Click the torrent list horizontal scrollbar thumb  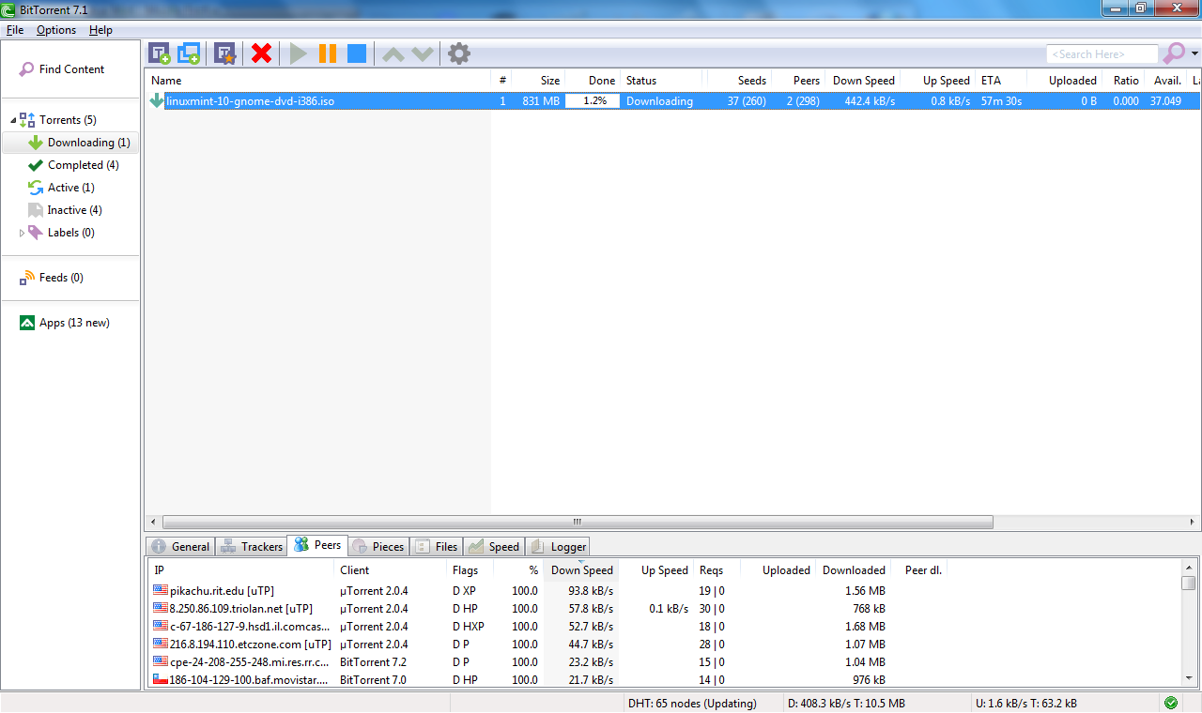tap(578, 523)
